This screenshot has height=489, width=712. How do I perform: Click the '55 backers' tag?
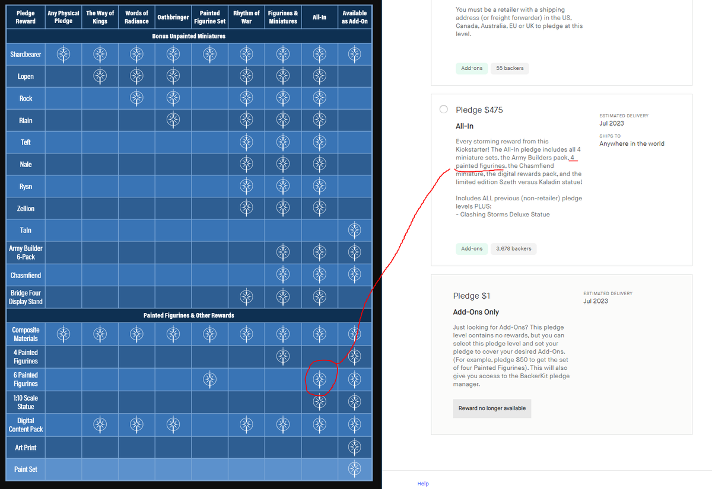pyautogui.click(x=510, y=68)
